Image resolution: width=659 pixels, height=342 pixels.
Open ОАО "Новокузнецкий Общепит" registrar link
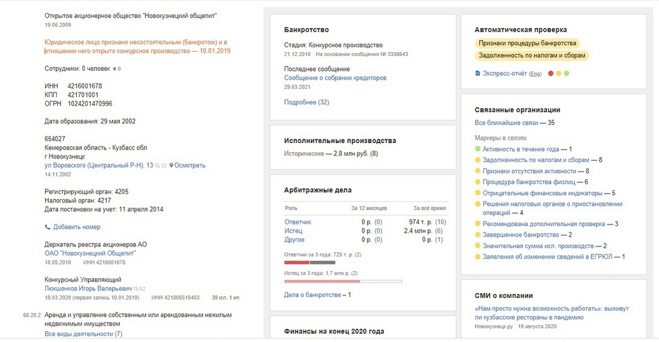point(90,254)
